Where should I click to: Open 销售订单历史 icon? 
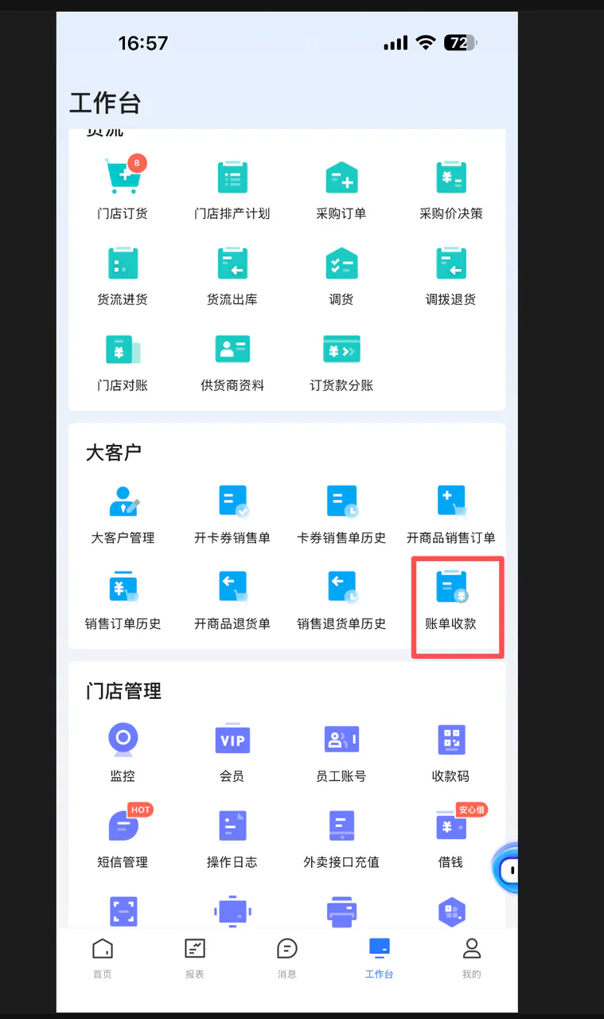123,587
